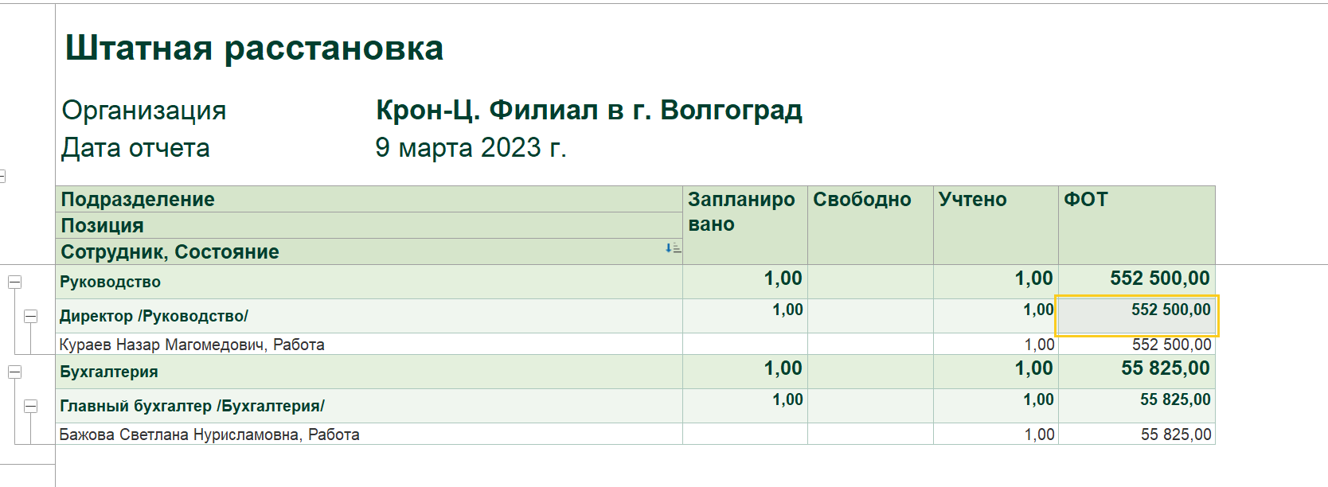Select the highlighted ФОТ cell in the Директор row
This screenshot has width=1328, height=487.
pyautogui.click(x=1136, y=316)
